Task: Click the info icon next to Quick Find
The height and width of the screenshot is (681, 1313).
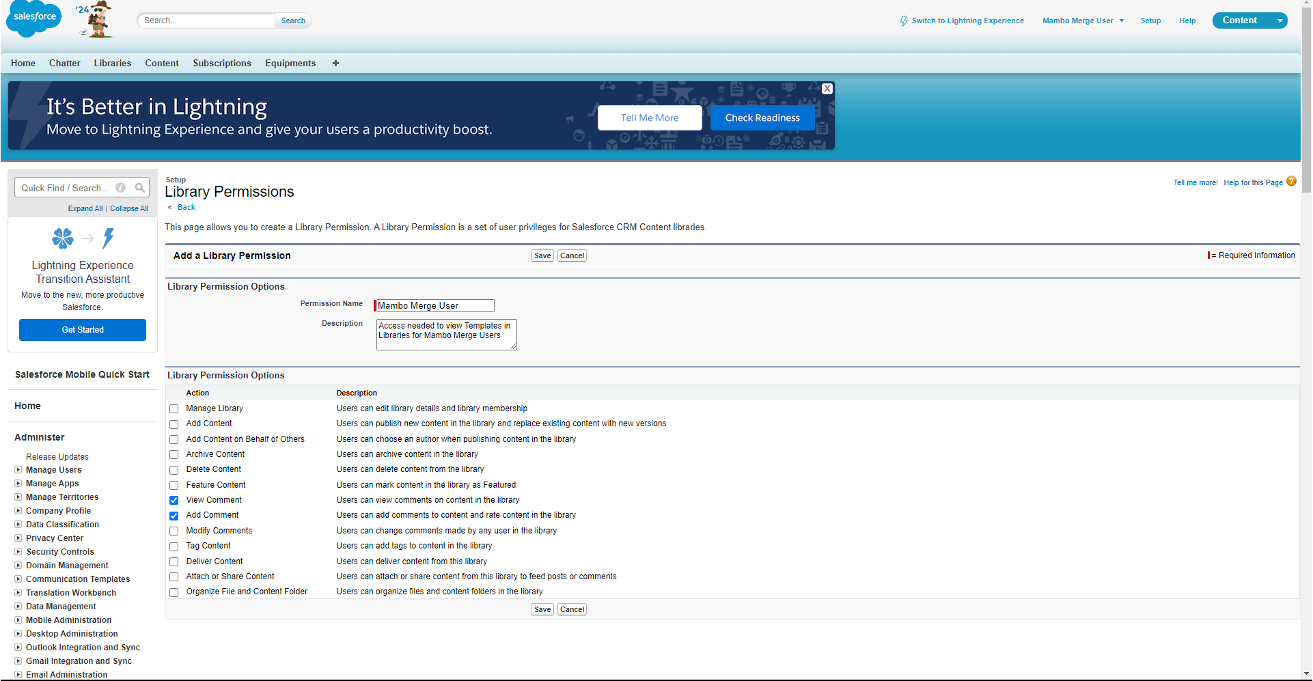Action: point(120,187)
